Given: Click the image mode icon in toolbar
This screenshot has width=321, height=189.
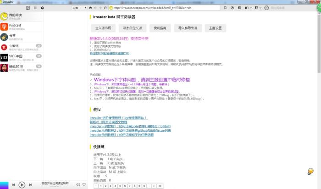Looking at the screenshot, I should tap(239, 8).
